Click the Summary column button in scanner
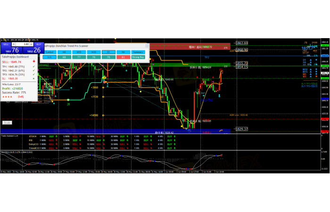The width and height of the screenshot is (330, 212). [138, 52]
